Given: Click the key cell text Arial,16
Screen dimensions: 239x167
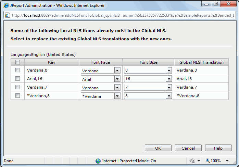Looking at the screenshot, I should coord(35,79).
